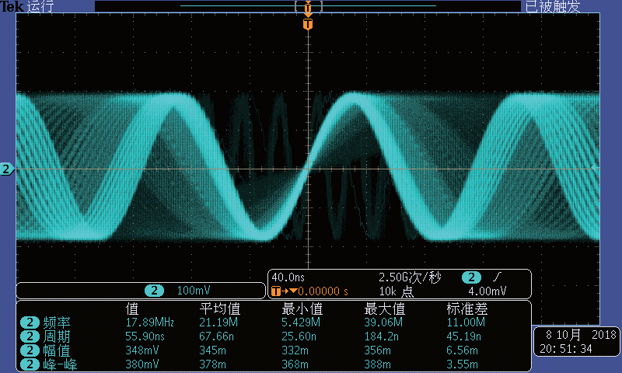Select the 标准差 column header
The height and width of the screenshot is (373, 622).
tap(463, 309)
